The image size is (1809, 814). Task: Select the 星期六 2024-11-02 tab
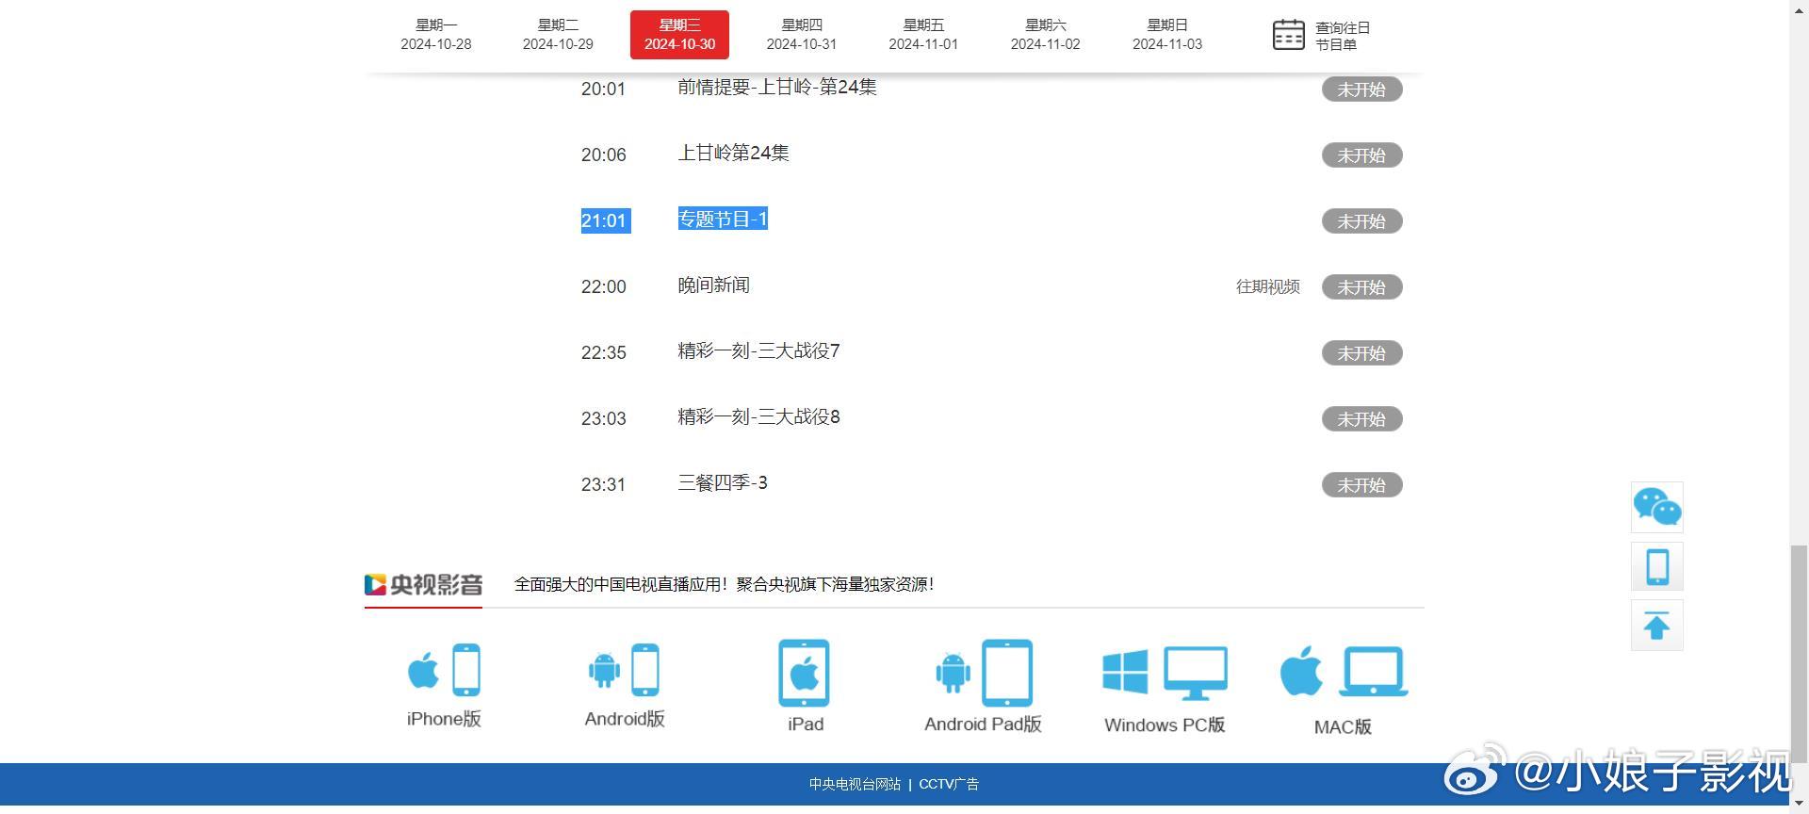(1045, 35)
